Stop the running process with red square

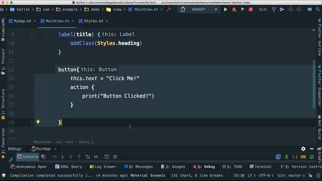coord(251,10)
